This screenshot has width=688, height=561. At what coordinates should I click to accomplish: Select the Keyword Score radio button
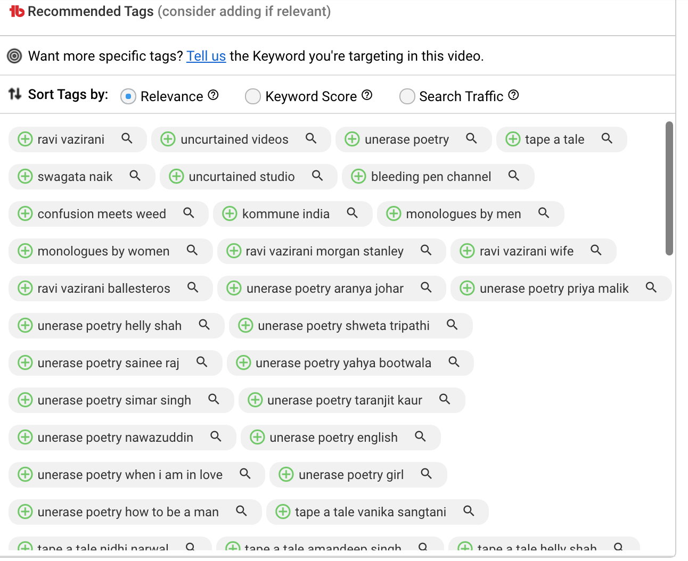tap(252, 96)
